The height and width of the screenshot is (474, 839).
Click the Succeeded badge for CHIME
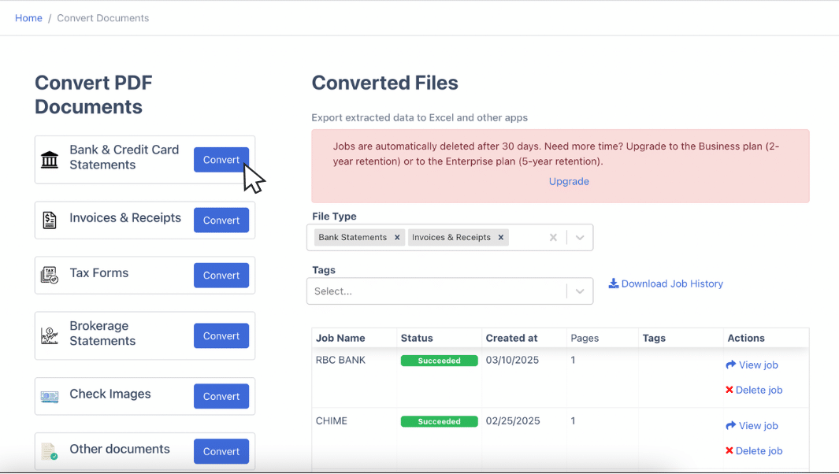[440, 421]
